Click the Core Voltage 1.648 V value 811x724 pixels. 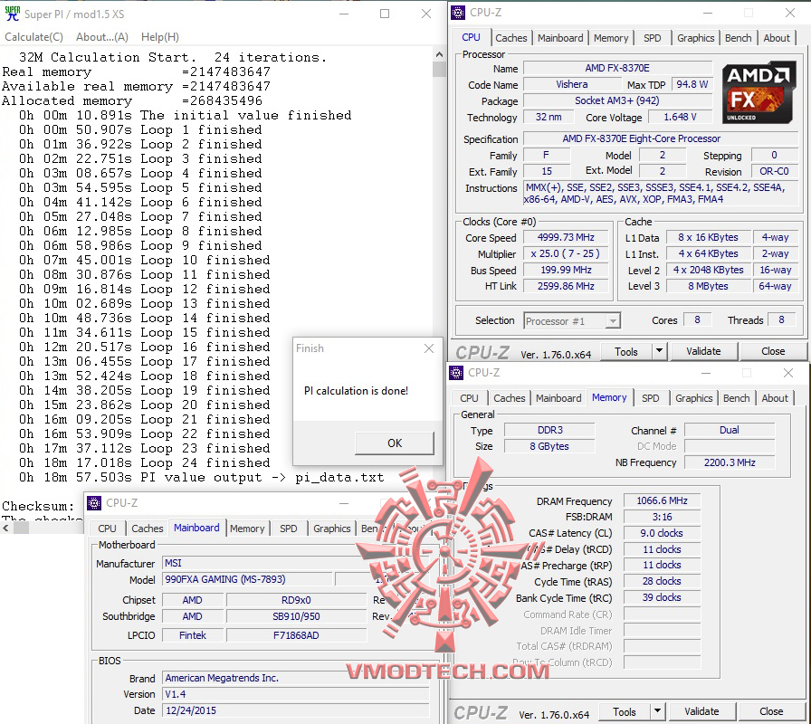(680, 118)
